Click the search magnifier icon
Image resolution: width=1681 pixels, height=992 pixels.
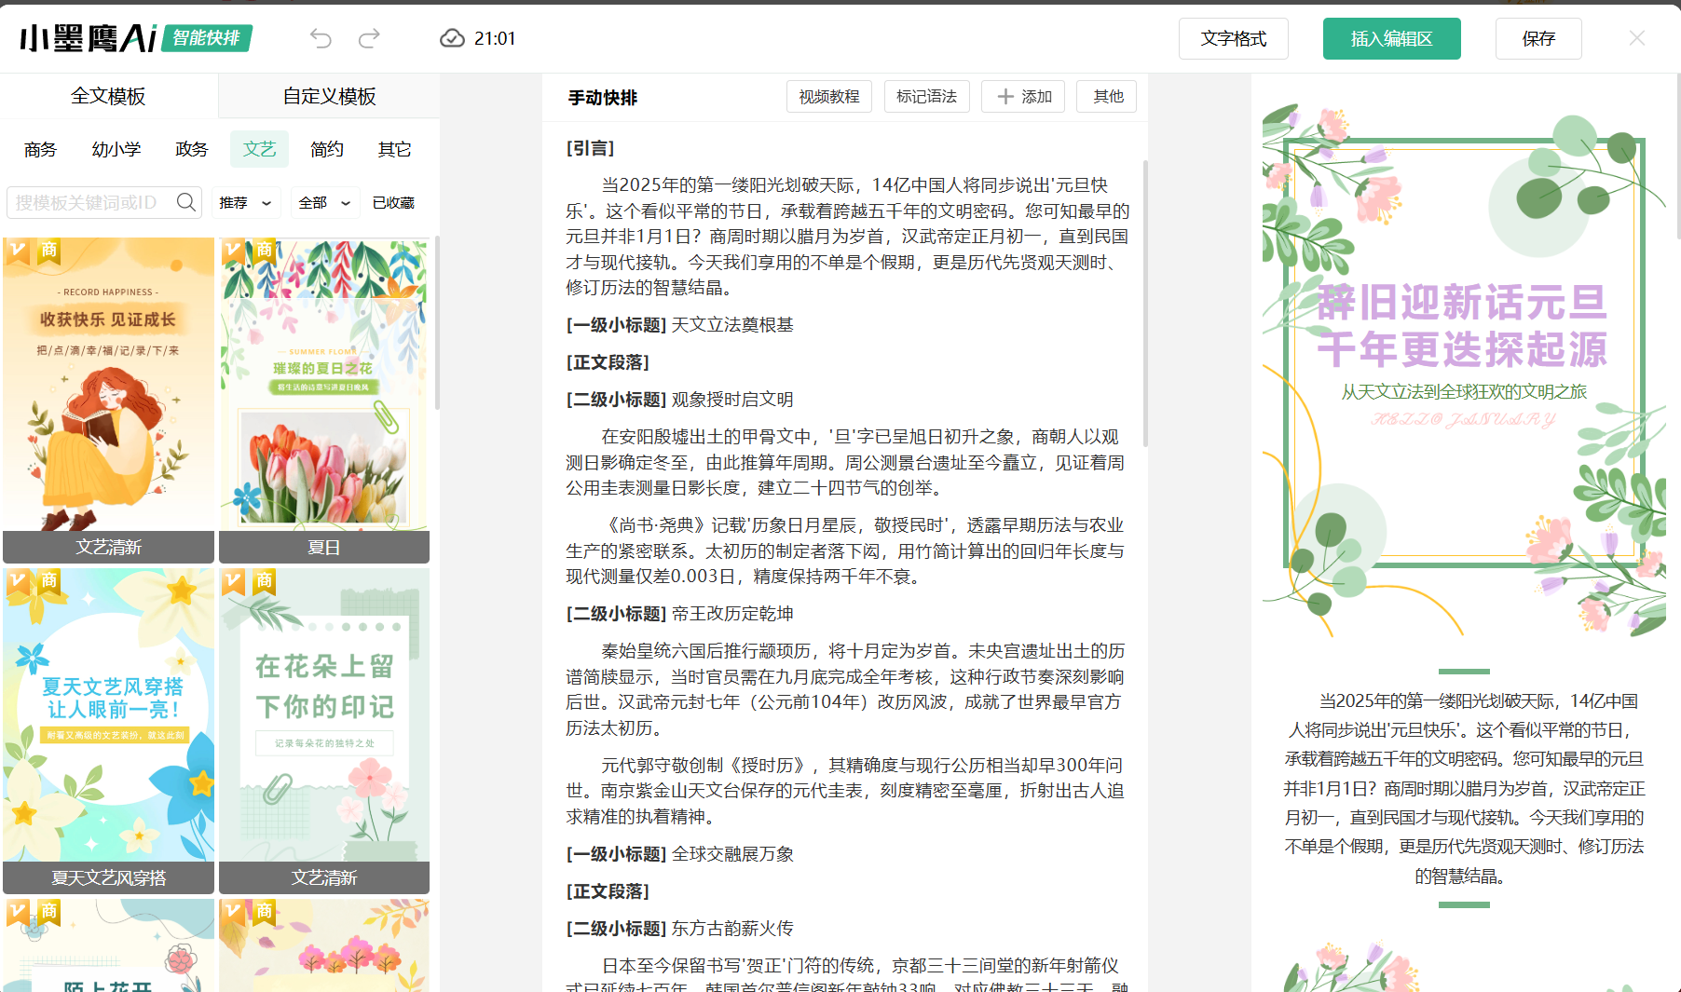click(186, 202)
